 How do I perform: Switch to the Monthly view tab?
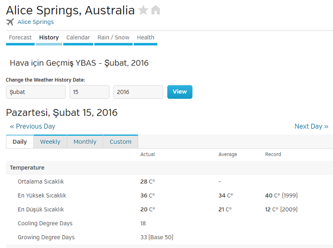(85, 141)
